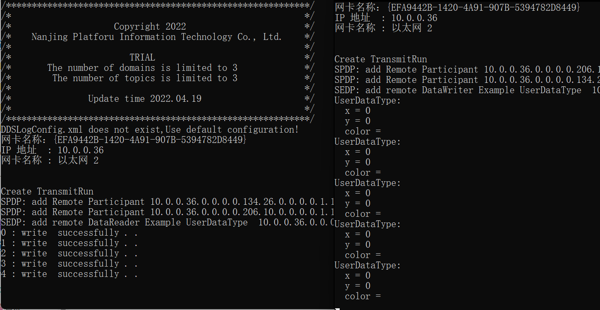Click the domains limited to 3 line

[x=142, y=68]
